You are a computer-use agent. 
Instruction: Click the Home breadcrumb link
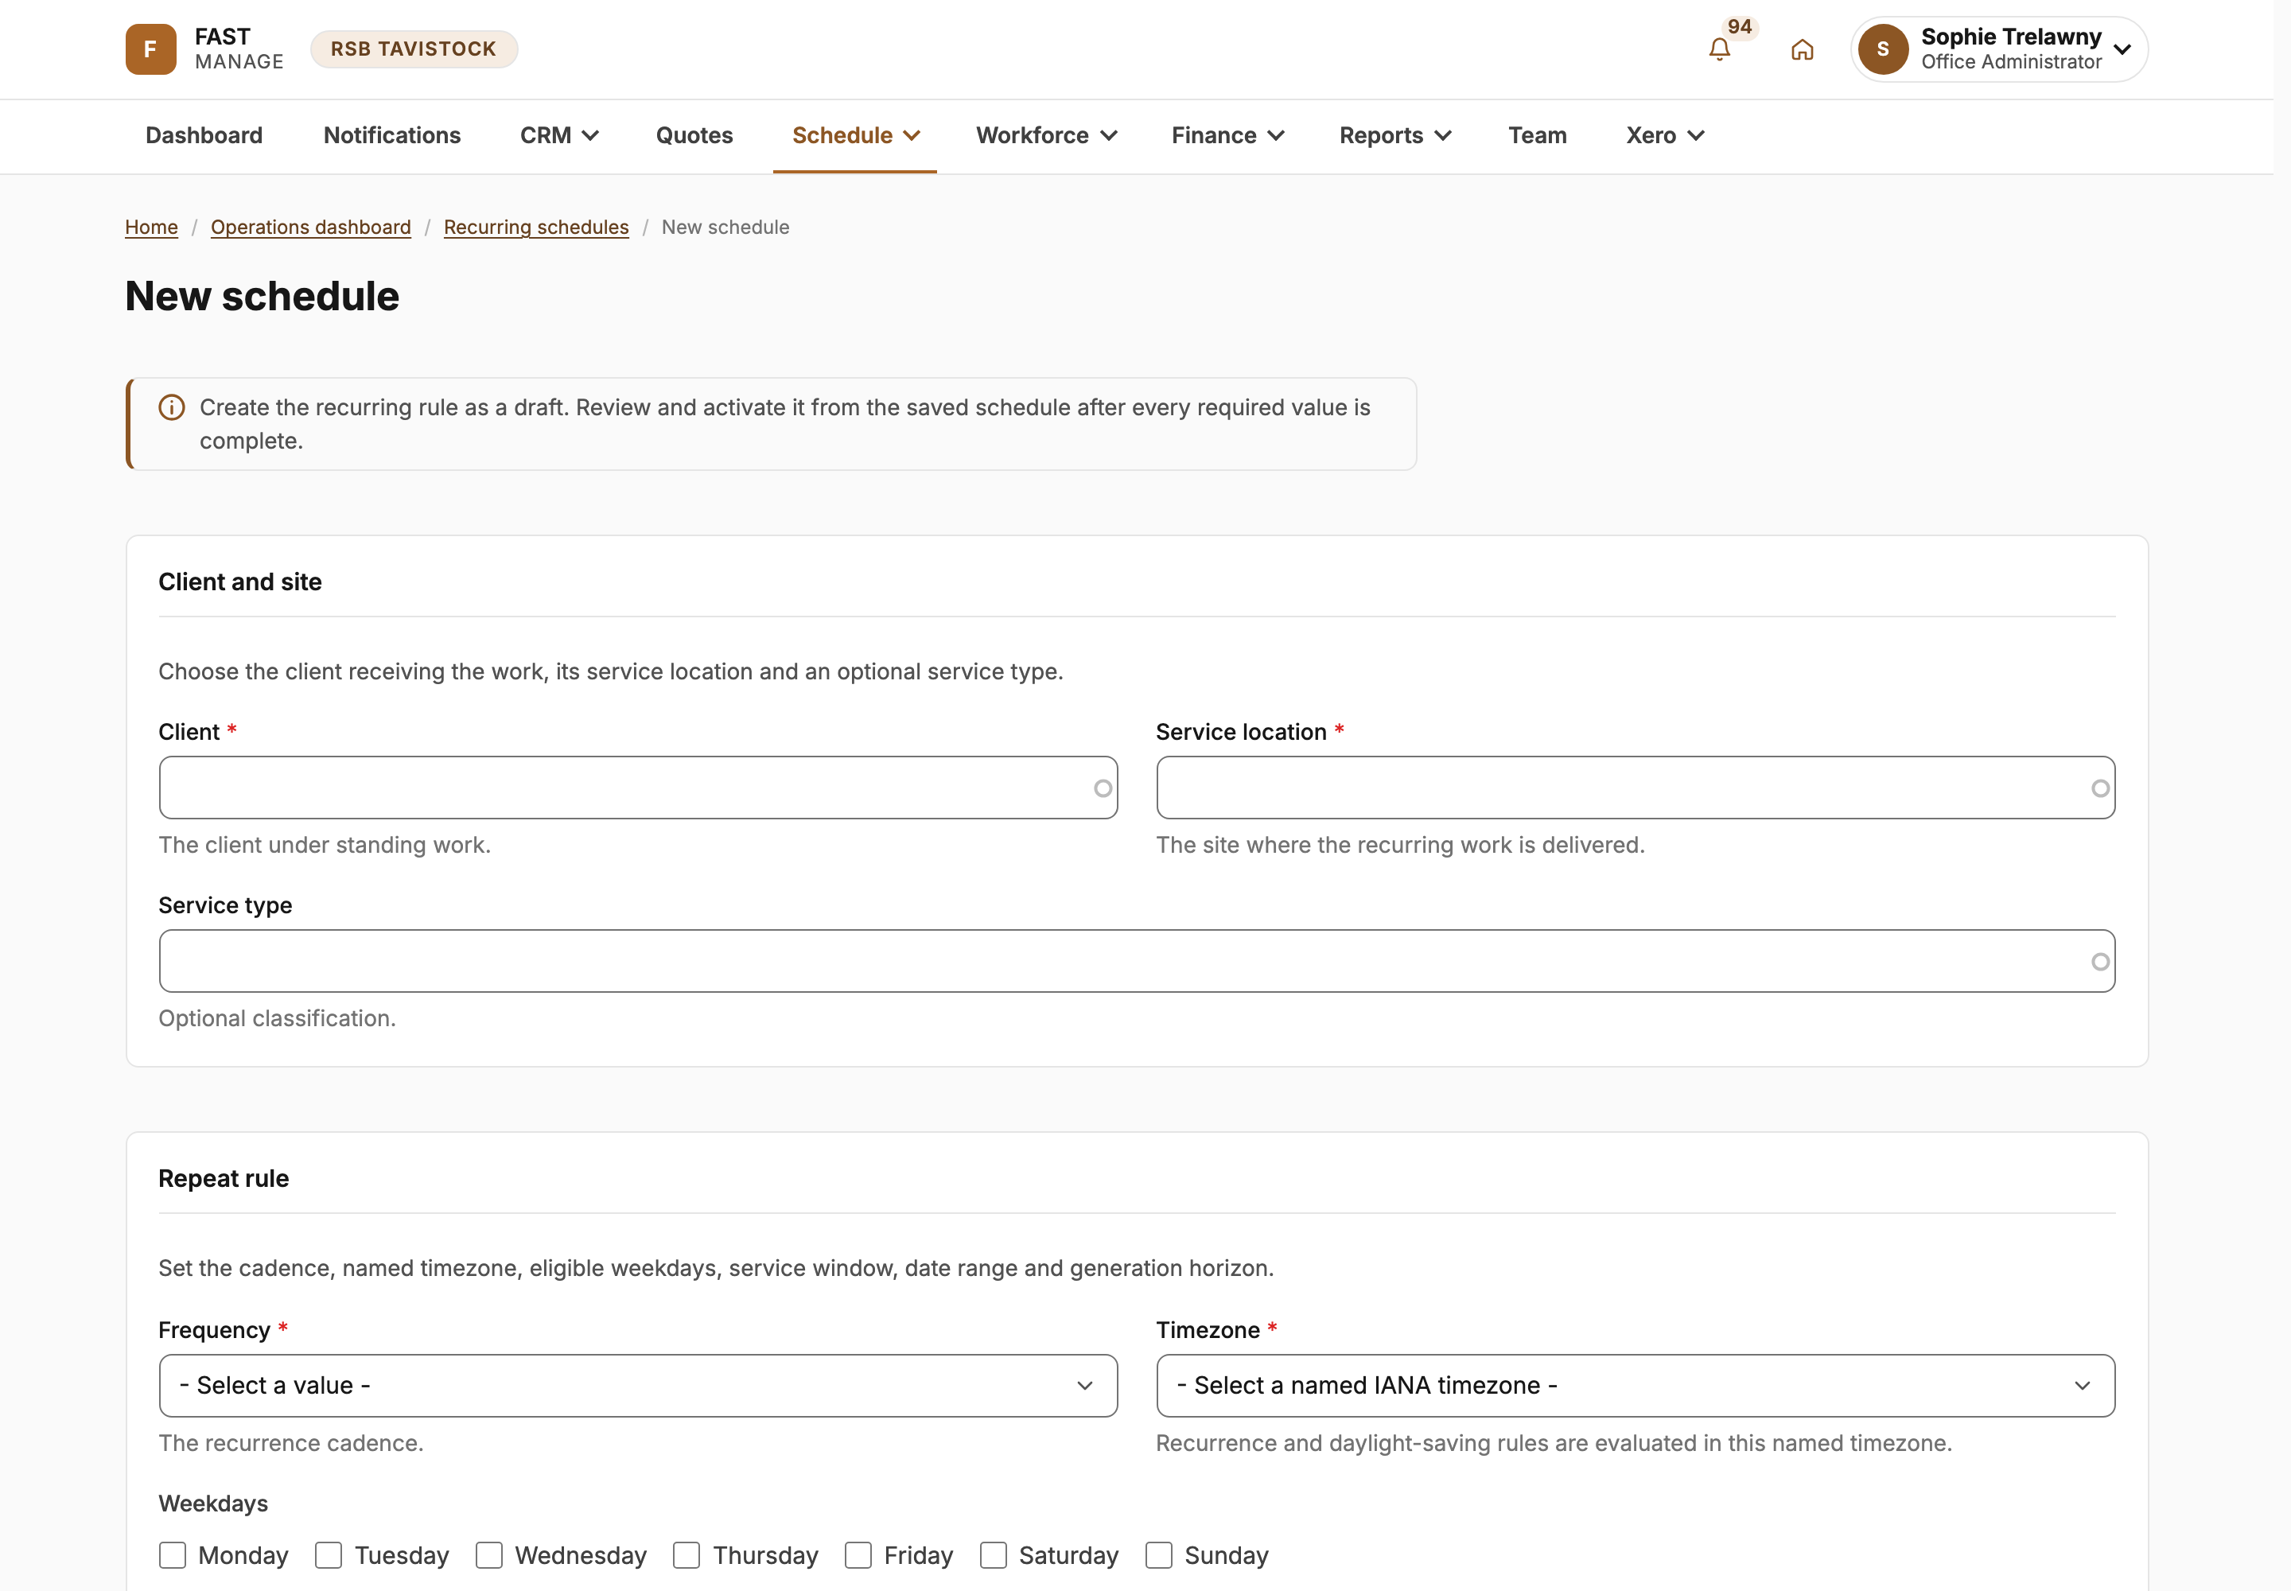151,228
